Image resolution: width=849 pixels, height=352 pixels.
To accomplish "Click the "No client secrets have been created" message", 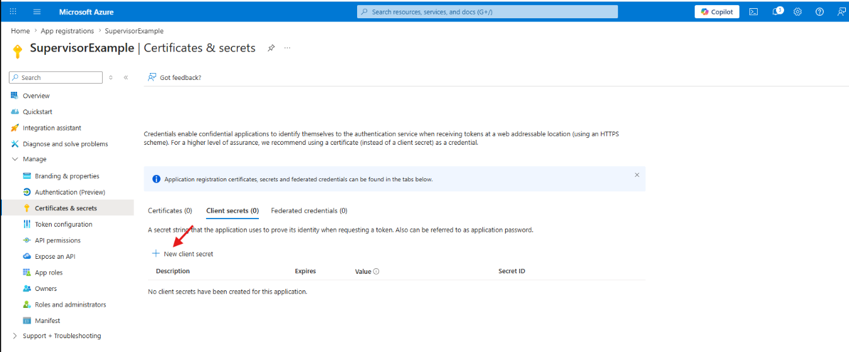I will click(227, 292).
